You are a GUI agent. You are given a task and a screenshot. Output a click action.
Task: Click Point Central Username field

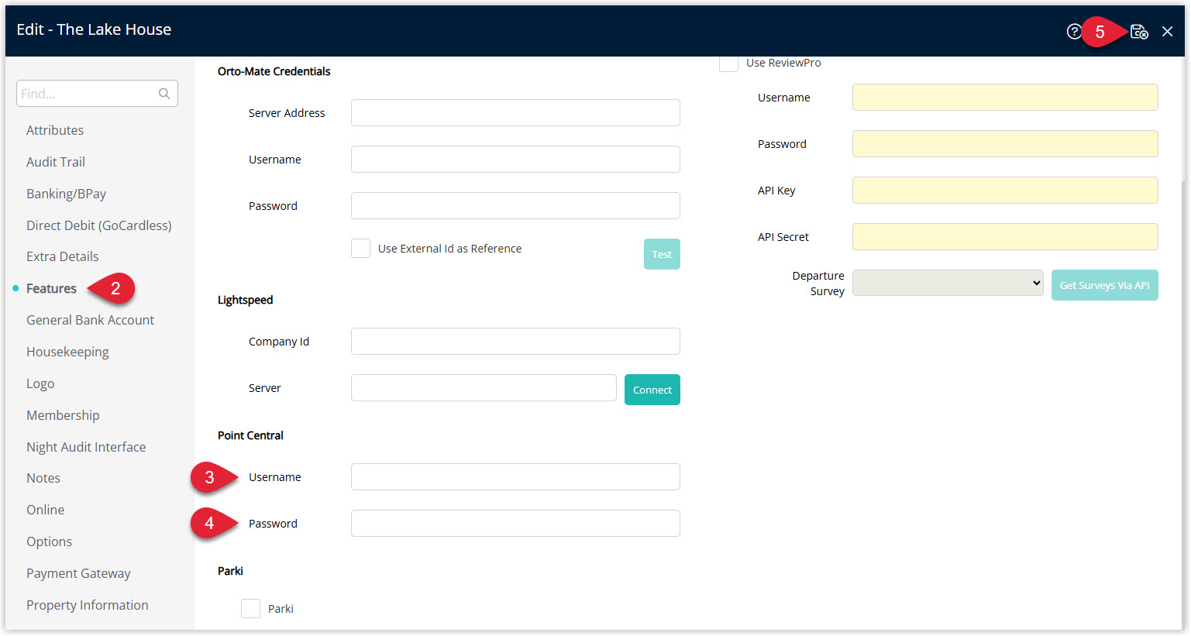(x=515, y=477)
